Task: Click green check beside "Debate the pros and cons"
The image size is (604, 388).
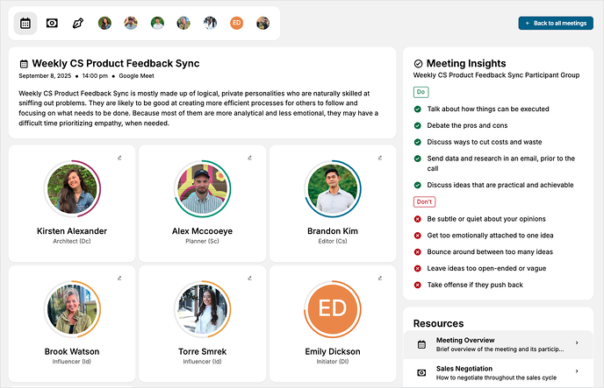Action: click(x=418, y=125)
